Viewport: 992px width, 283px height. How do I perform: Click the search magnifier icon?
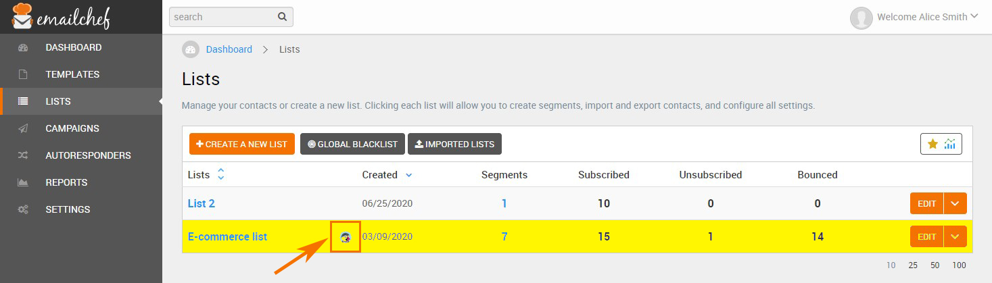click(x=283, y=16)
